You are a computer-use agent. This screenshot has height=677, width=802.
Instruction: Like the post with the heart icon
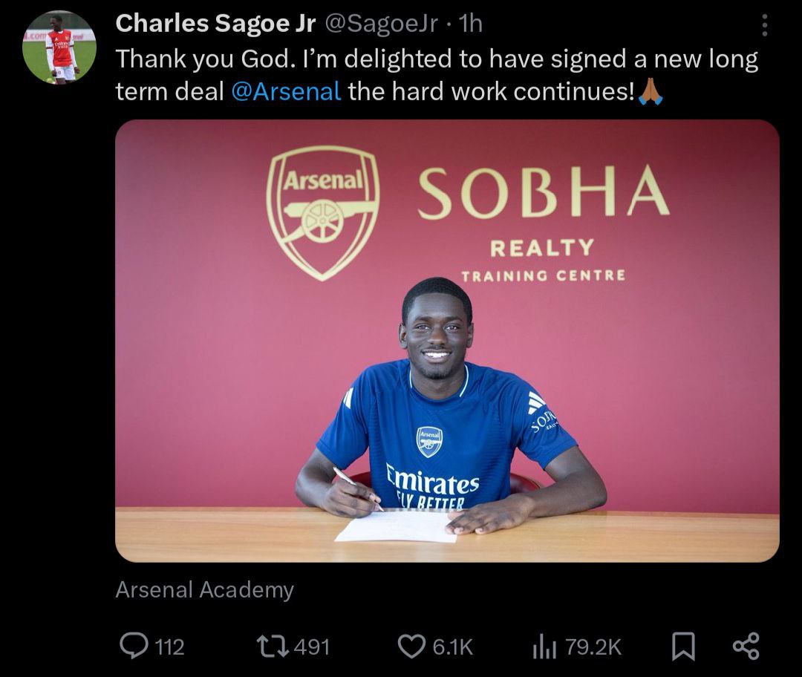point(411,646)
